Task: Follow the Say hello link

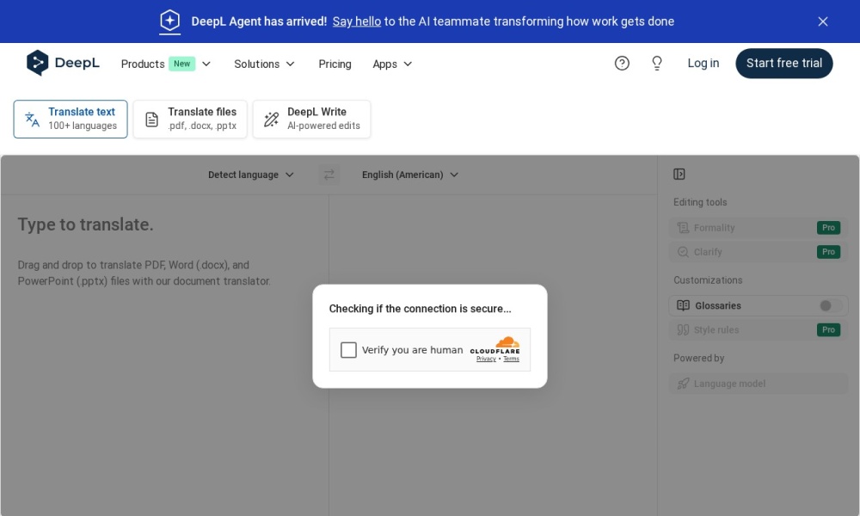Action: click(356, 21)
